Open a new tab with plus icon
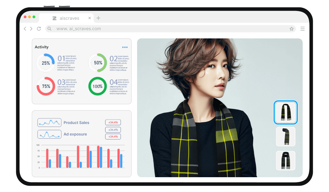Viewport: 329px width, 192px height. click(x=98, y=18)
